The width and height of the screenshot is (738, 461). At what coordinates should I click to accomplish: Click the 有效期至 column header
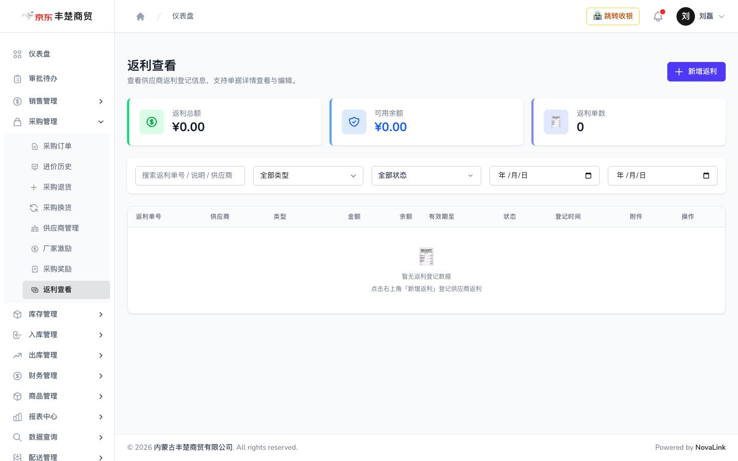click(x=442, y=217)
